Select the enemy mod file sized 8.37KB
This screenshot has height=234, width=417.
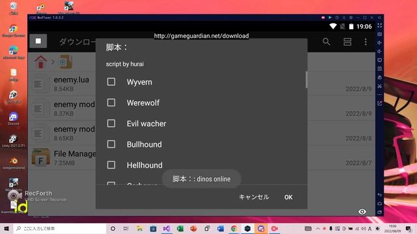click(x=201, y=109)
